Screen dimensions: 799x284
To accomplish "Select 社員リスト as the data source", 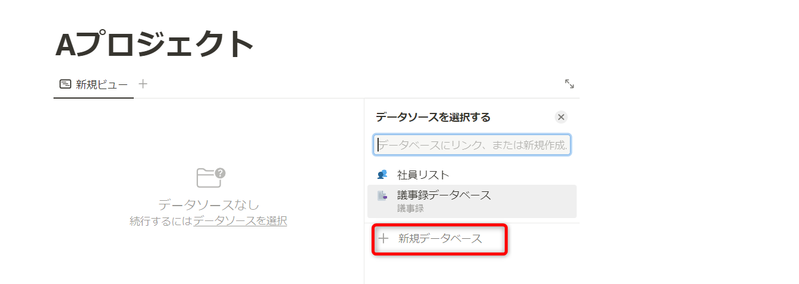I will pos(423,175).
